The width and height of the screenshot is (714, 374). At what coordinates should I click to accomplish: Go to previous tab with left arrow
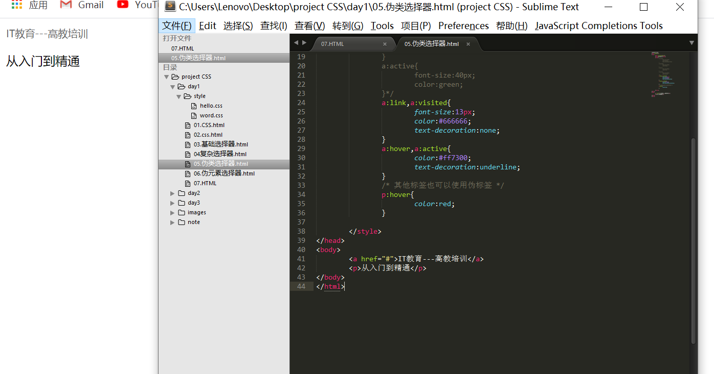click(296, 43)
